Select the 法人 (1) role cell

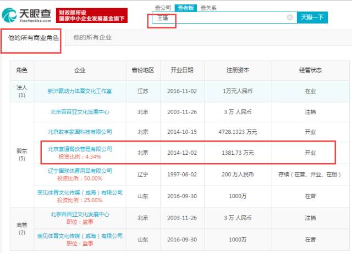[x=22, y=91]
